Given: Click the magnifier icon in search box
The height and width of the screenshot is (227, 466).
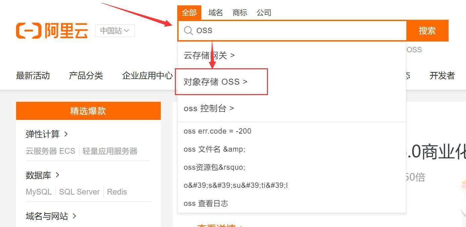Looking at the screenshot, I should [189, 30].
